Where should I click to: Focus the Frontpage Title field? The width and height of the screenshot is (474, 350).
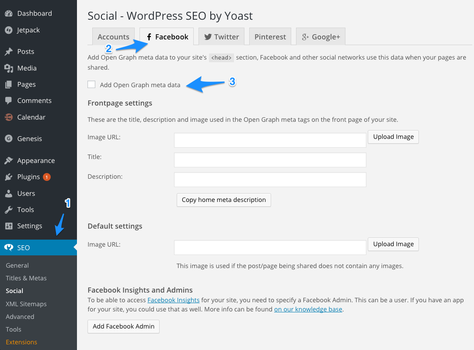pyautogui.click(x=270, y=160)
